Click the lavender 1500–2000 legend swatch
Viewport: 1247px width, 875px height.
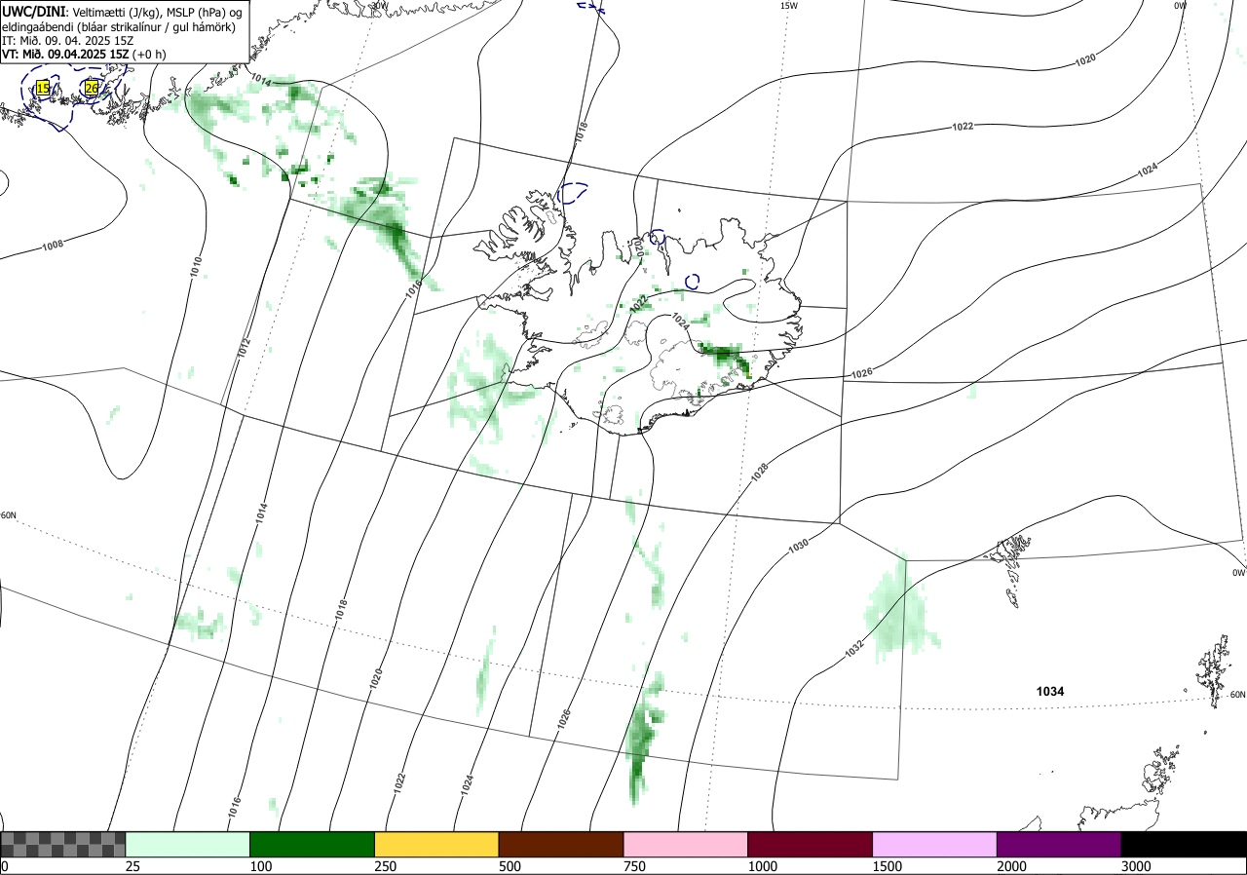click(935, 844)
